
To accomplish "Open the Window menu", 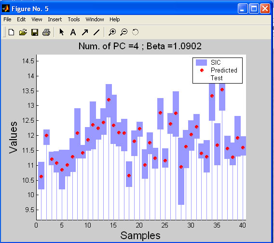I will pyautogui.click(x=95, y=19).
